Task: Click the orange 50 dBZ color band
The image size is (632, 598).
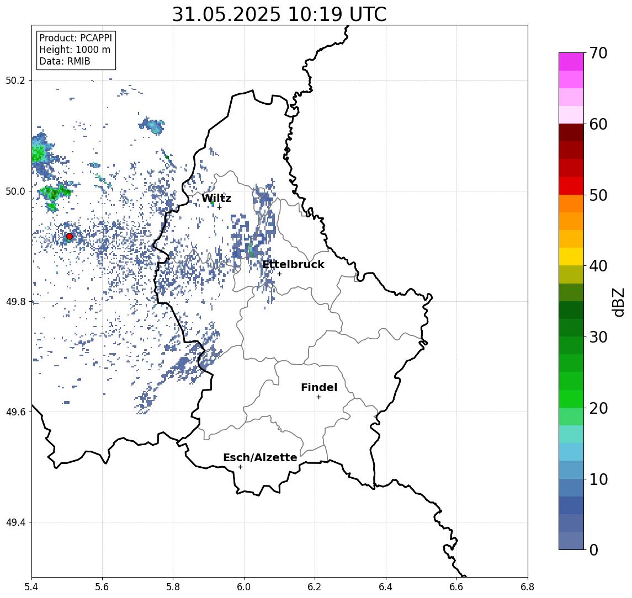Action: (x=571, y=204)
